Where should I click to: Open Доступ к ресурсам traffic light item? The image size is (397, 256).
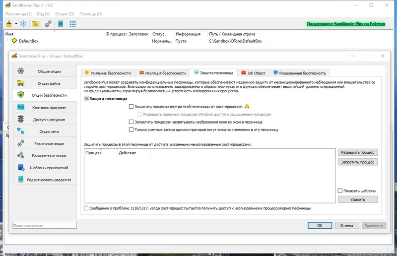45,119
